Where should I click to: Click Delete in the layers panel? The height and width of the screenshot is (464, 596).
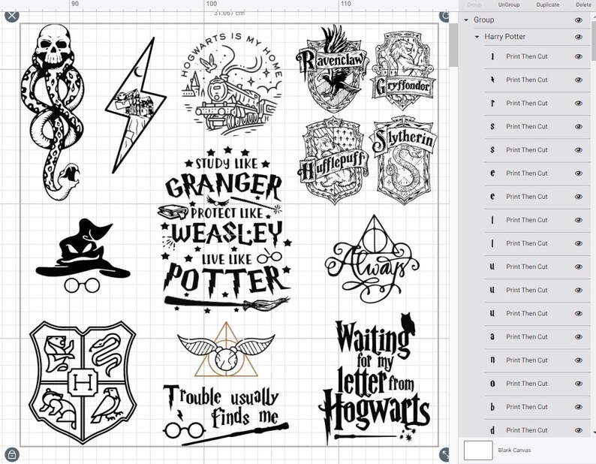(583, 5)
